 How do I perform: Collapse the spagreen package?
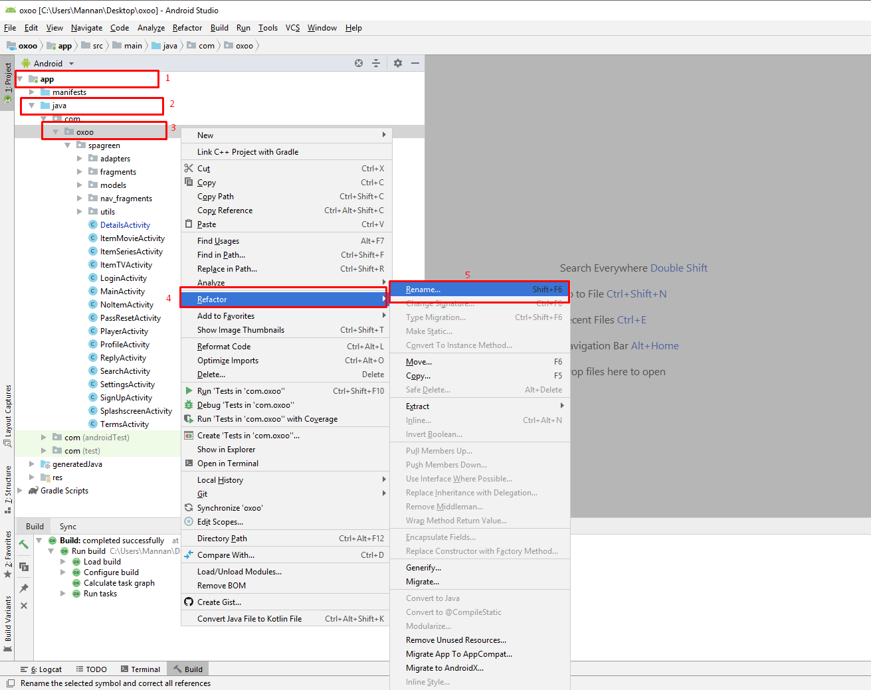pyautogui.click(x=67, y=145)
